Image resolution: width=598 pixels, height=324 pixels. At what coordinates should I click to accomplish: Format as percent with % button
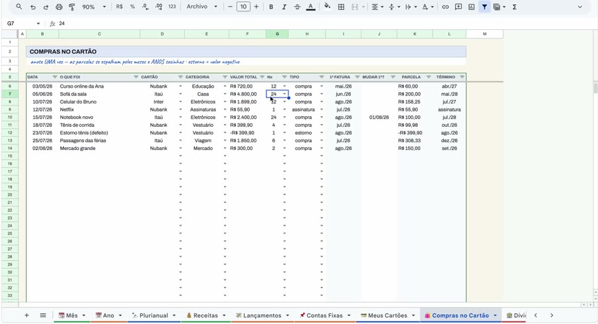(132, 7)
